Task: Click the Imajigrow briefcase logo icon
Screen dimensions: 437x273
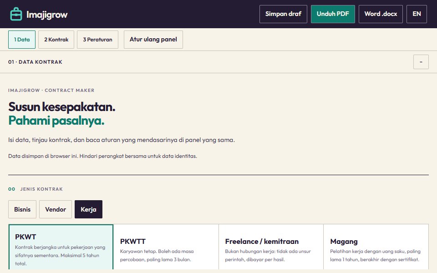Action: pos(16,14)
